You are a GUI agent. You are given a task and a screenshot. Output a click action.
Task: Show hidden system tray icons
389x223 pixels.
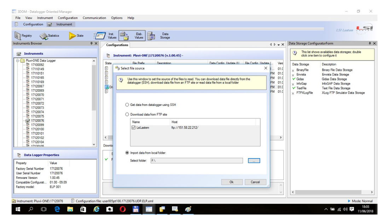326,209
